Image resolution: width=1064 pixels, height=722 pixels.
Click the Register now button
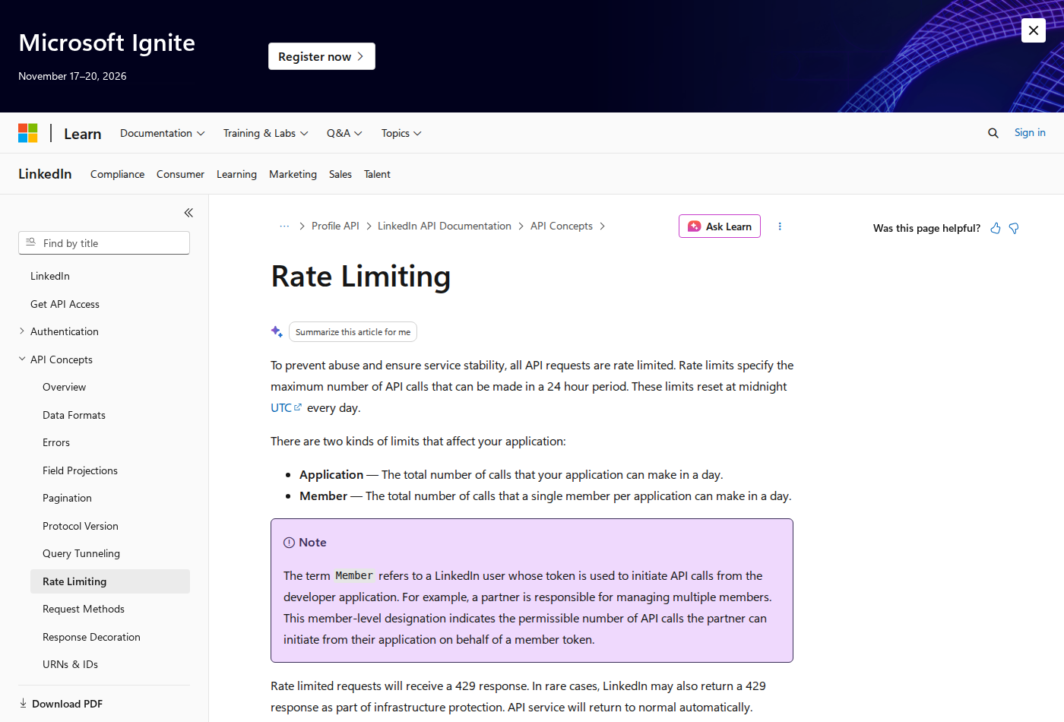pos(321,56)
